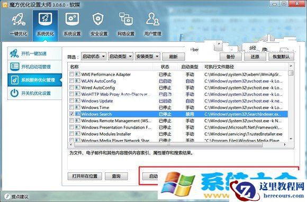Click the horizontal scrollbar thumb of service list
This screenshot has height=202, width=307.
[x=168, y=145]
